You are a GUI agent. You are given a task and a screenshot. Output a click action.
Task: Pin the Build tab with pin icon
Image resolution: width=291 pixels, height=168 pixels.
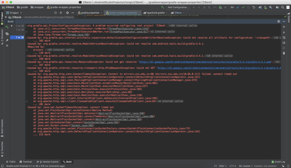[7, 40]
